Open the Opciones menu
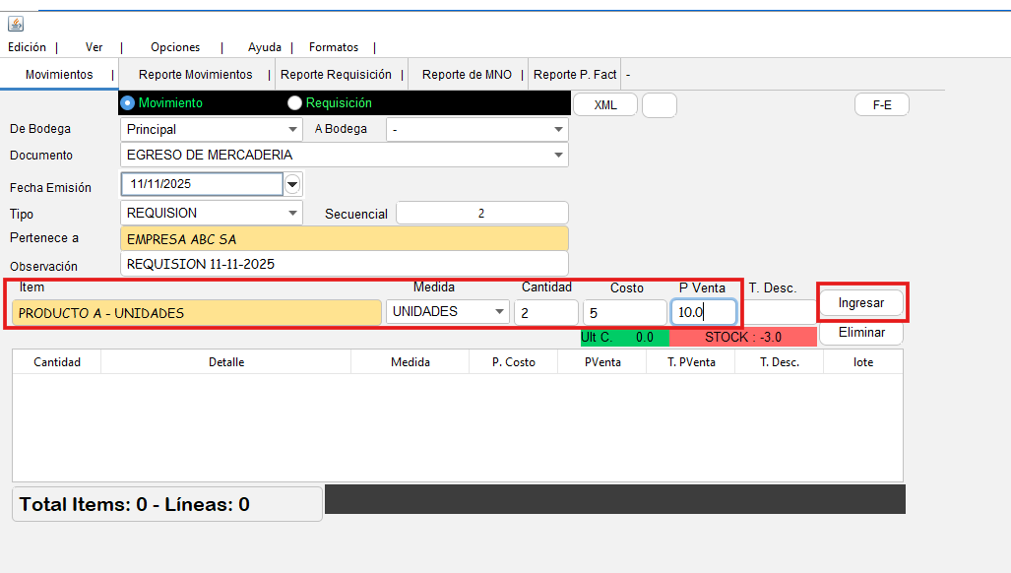 (175, 47)
